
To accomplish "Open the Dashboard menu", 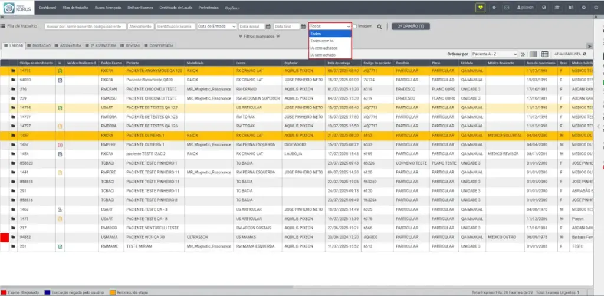I will tap(47, 8).
